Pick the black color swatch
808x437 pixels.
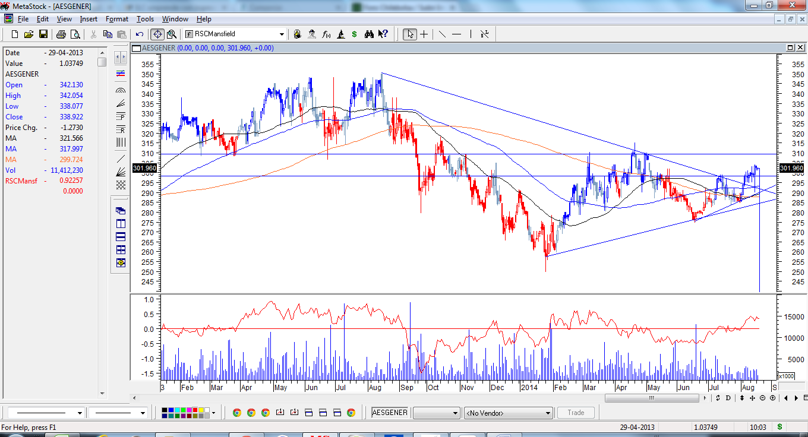coord(165,410)
